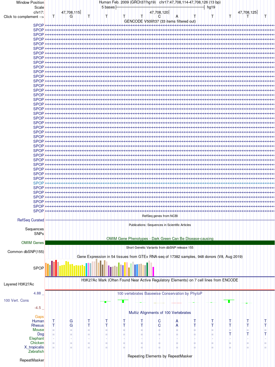Click base A in the complement row
275x367 pixels.
click(177, 17)
